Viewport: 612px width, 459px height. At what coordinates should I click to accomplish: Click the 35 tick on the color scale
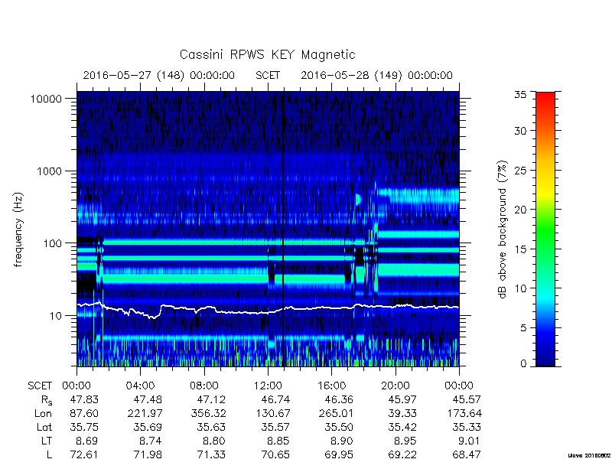pos(520,94)
